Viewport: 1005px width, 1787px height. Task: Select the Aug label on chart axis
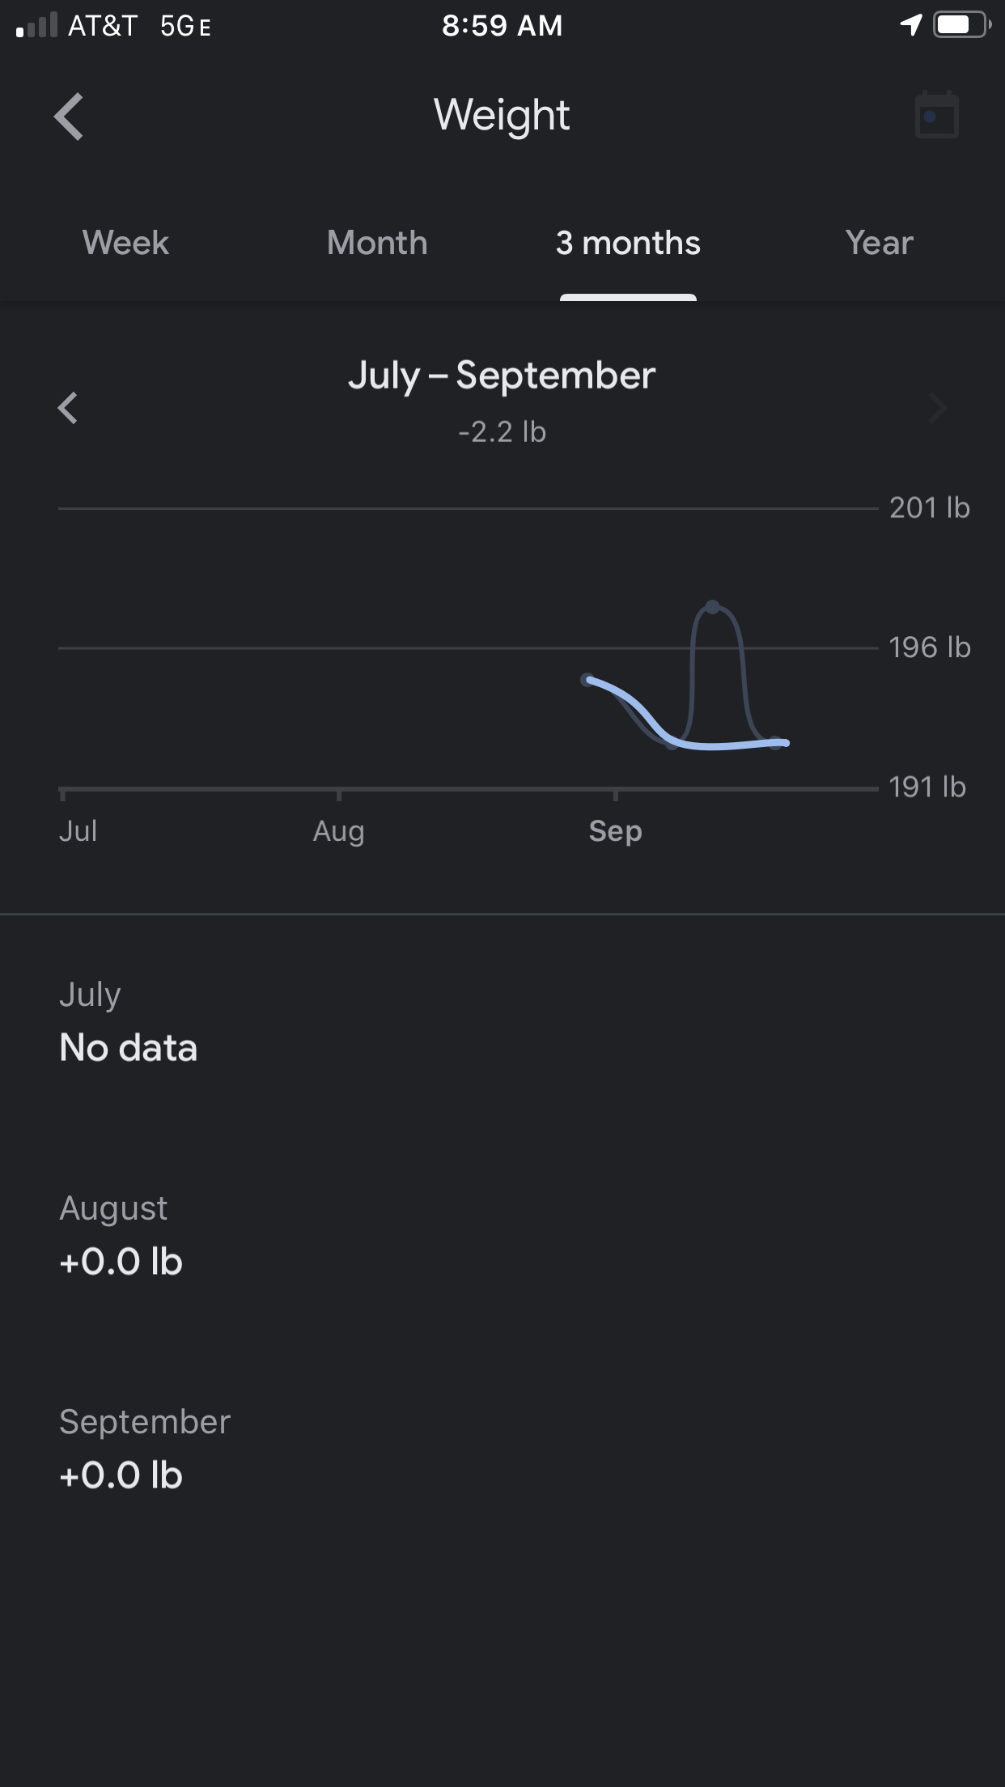pyautogui.click(x=338, y=831)
